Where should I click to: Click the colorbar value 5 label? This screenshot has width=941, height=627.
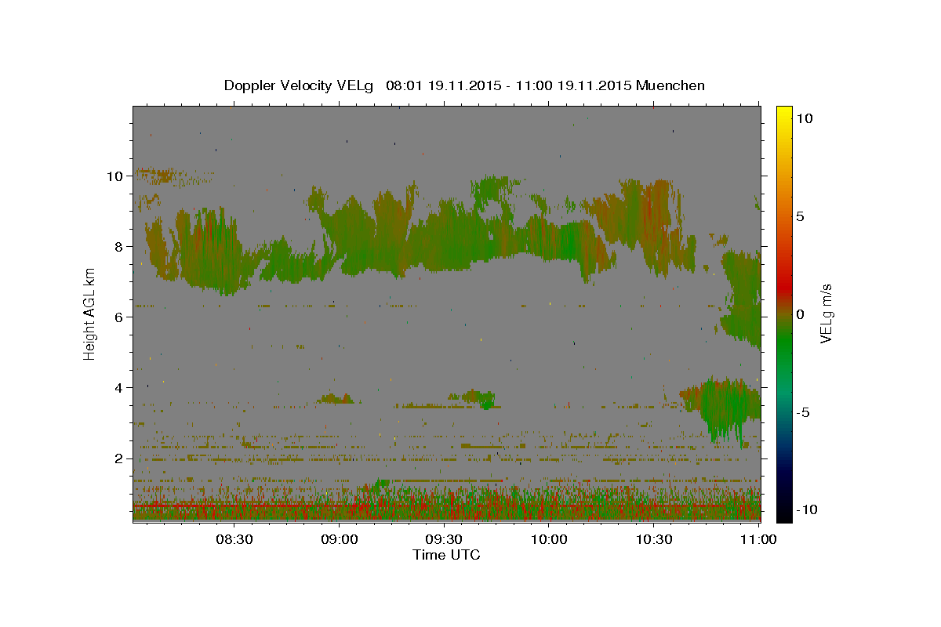[x=801, y=216]
